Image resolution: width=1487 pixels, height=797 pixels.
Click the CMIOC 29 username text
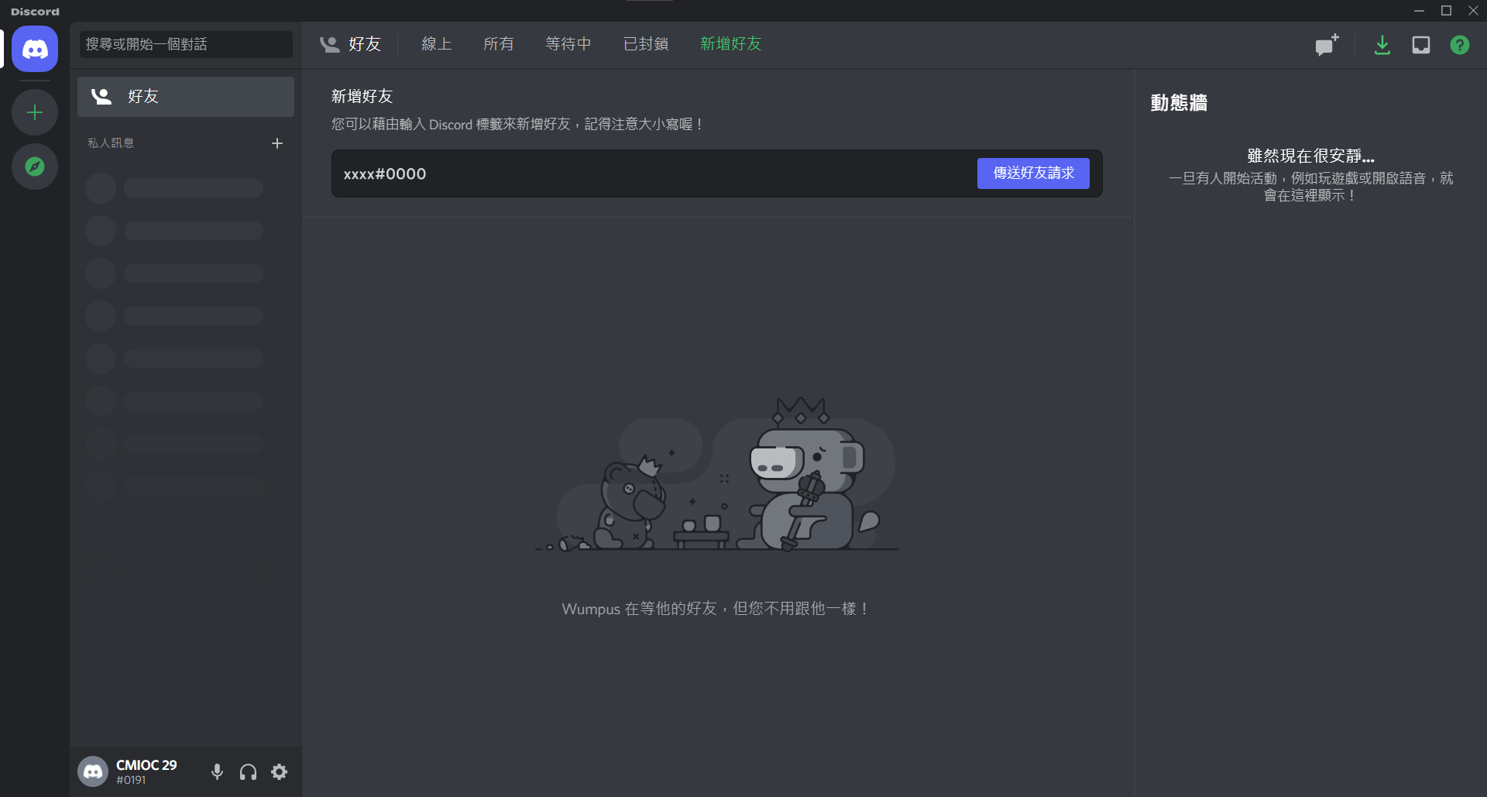[x=146, y=765]
